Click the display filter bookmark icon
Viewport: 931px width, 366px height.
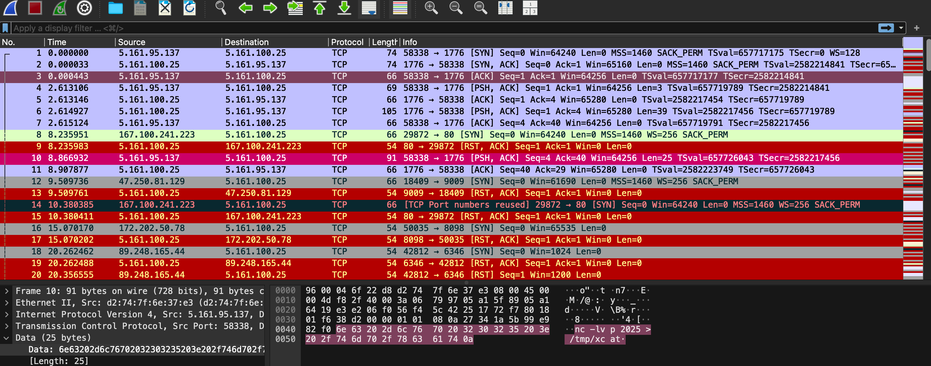[x=5, y=28]
